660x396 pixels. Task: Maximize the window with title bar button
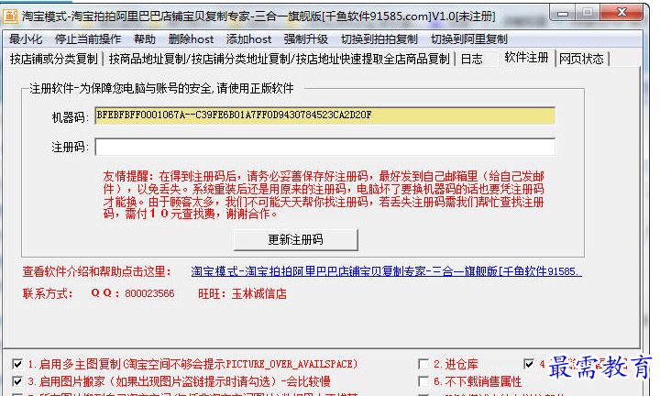588,13
